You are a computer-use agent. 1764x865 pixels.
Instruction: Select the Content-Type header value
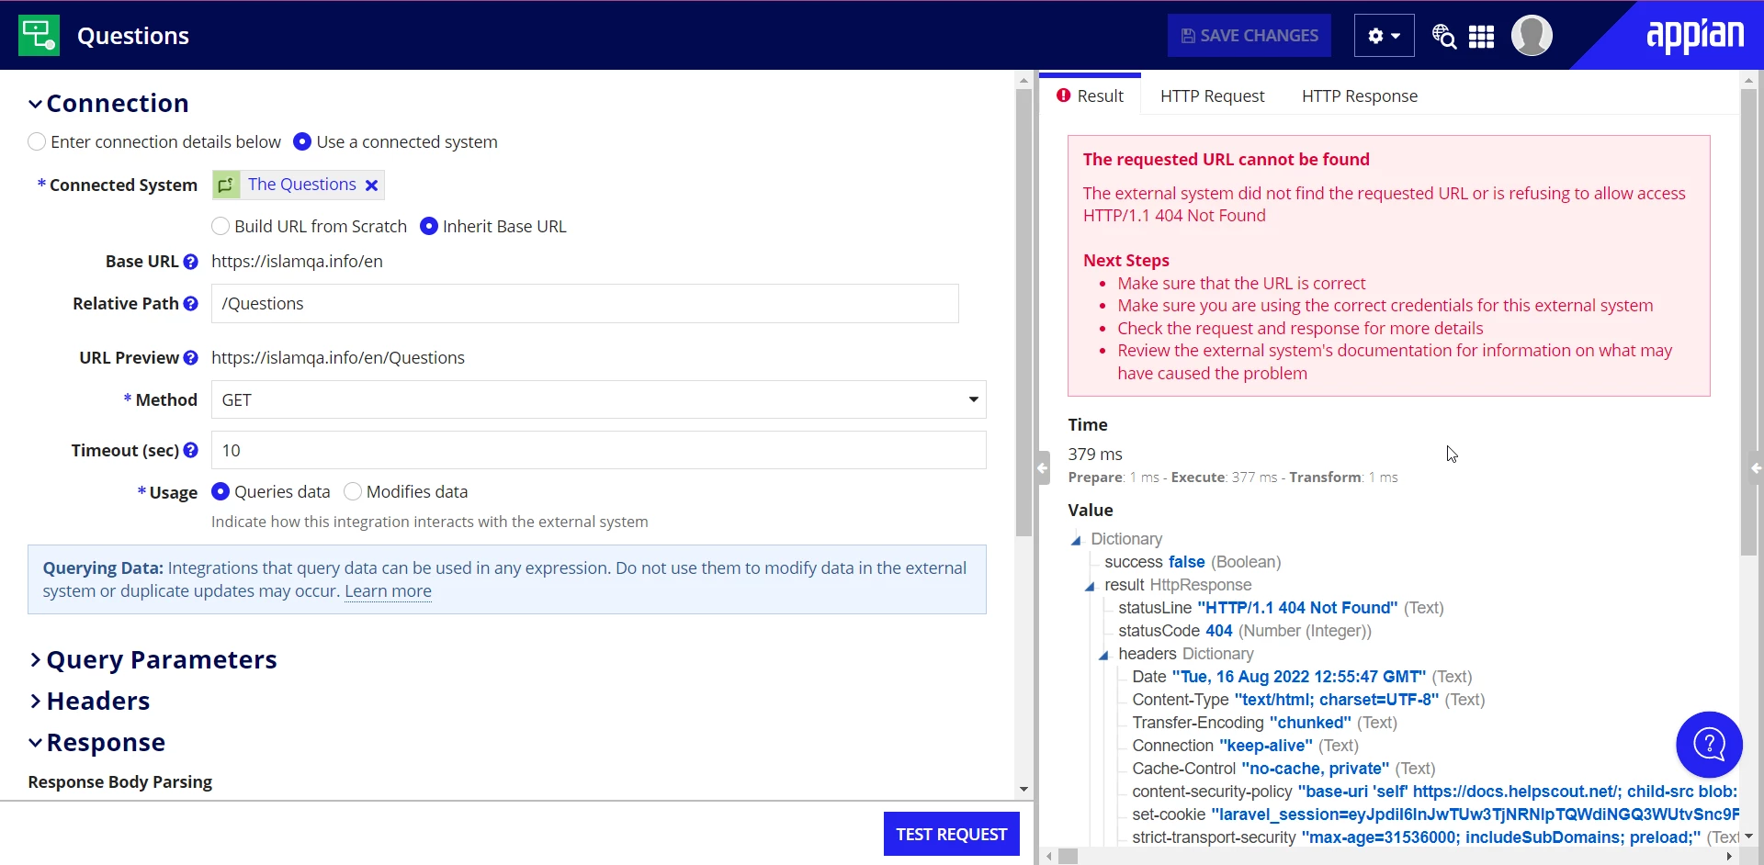tap(1337, 700)
